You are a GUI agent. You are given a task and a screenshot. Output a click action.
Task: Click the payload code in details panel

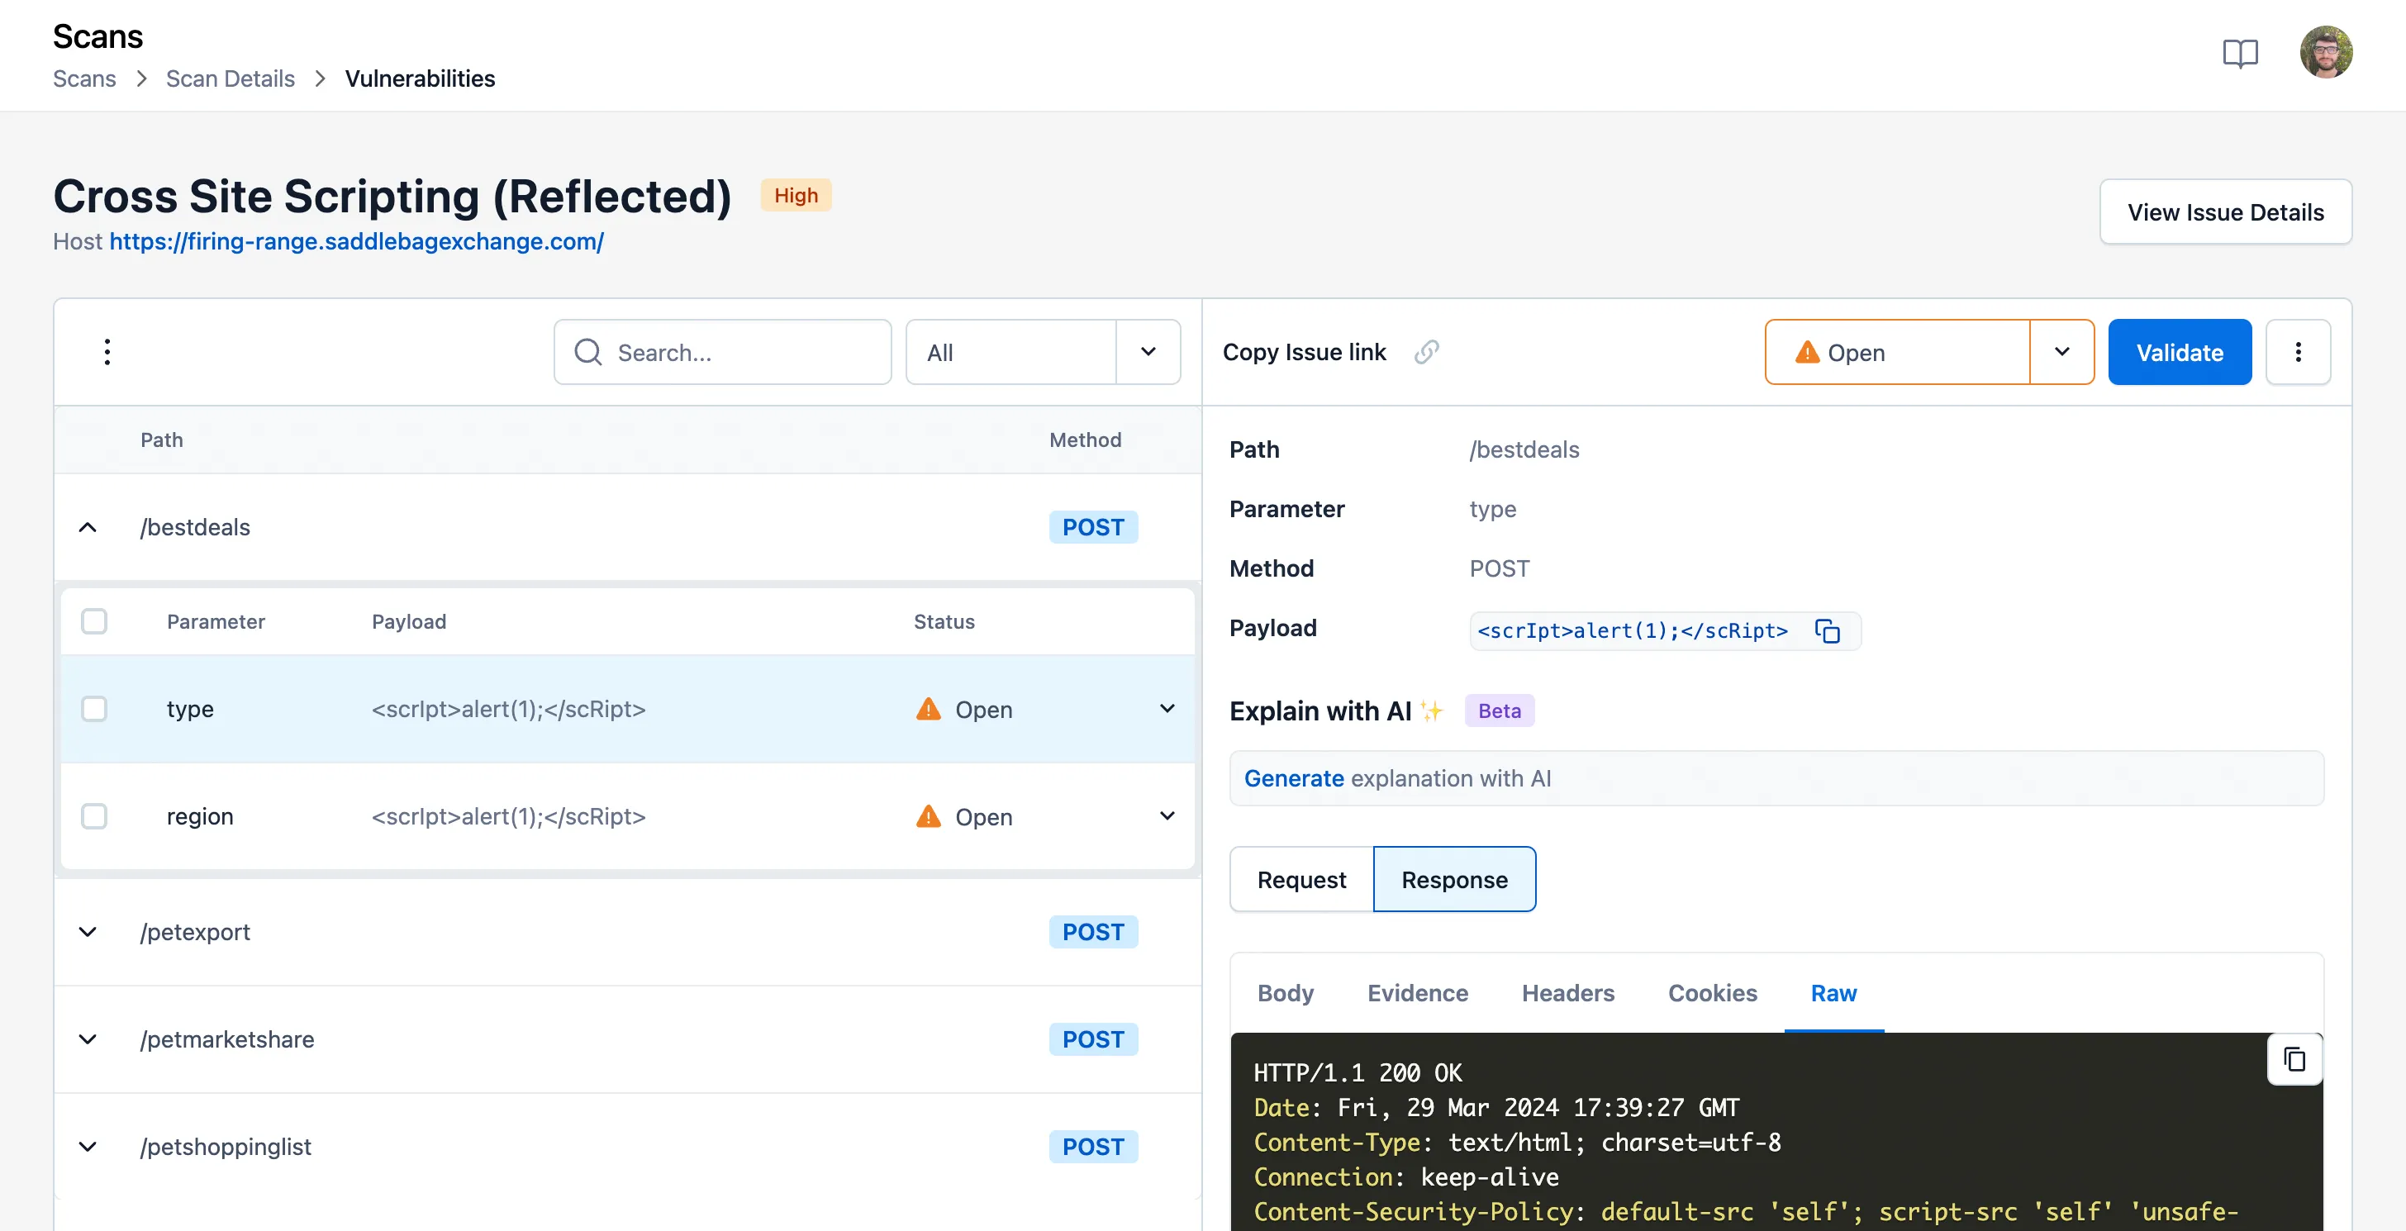1632,631
